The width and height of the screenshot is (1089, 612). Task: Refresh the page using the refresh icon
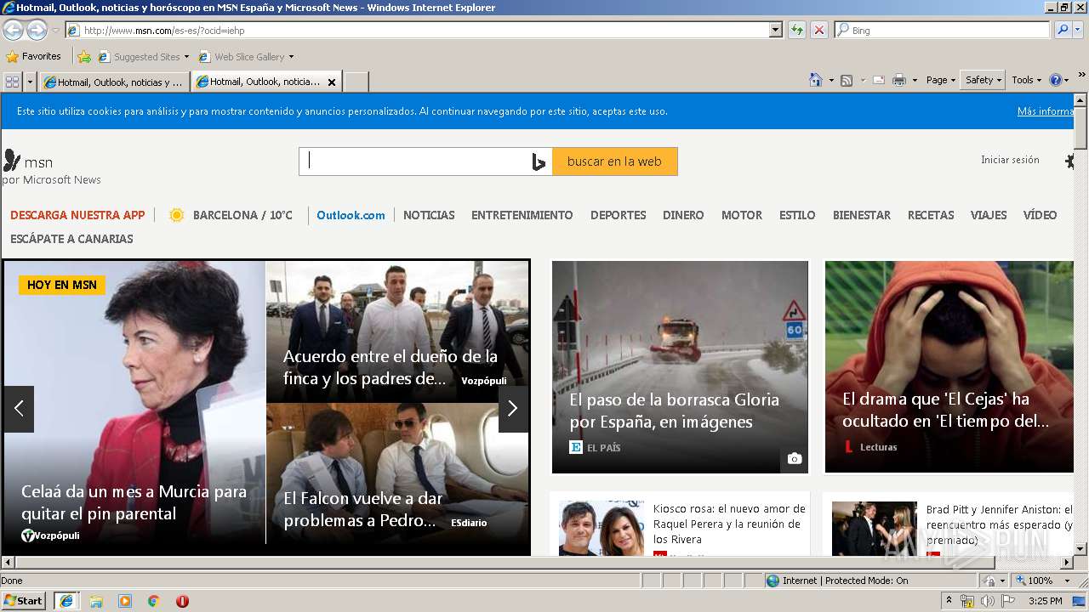tap(796, 30)
